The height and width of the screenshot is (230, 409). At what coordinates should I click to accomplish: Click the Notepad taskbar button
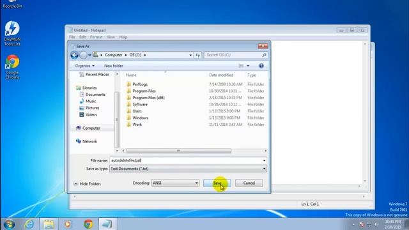(107, 224)
